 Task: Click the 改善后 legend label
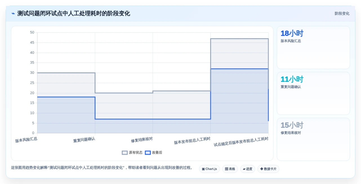click(157, 153)
